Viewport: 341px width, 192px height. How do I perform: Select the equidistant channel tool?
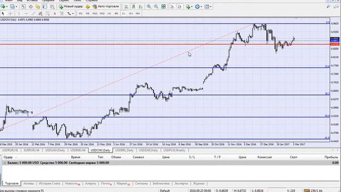(x=40, y=13)
